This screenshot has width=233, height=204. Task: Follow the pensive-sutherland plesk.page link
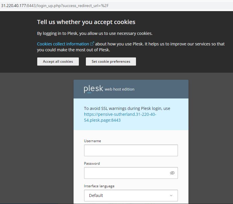pyautogui.click(x=120, y=117)
